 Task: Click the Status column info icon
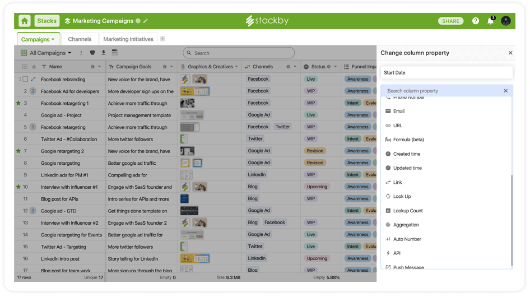[328, 67]
